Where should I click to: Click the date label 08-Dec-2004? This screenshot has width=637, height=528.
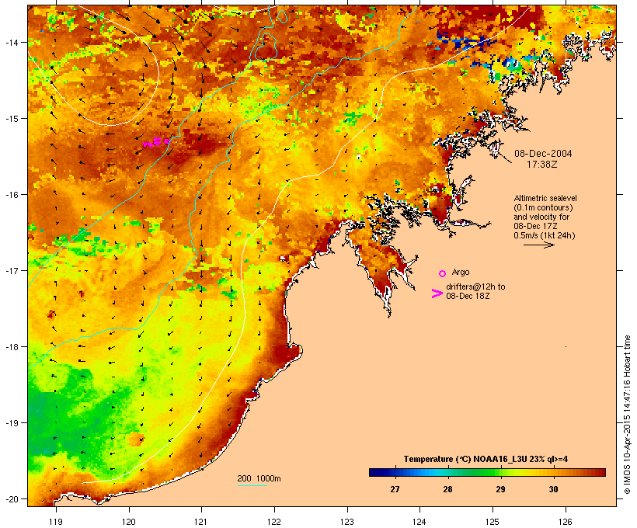pyautogui.click(x=543, y=154)
